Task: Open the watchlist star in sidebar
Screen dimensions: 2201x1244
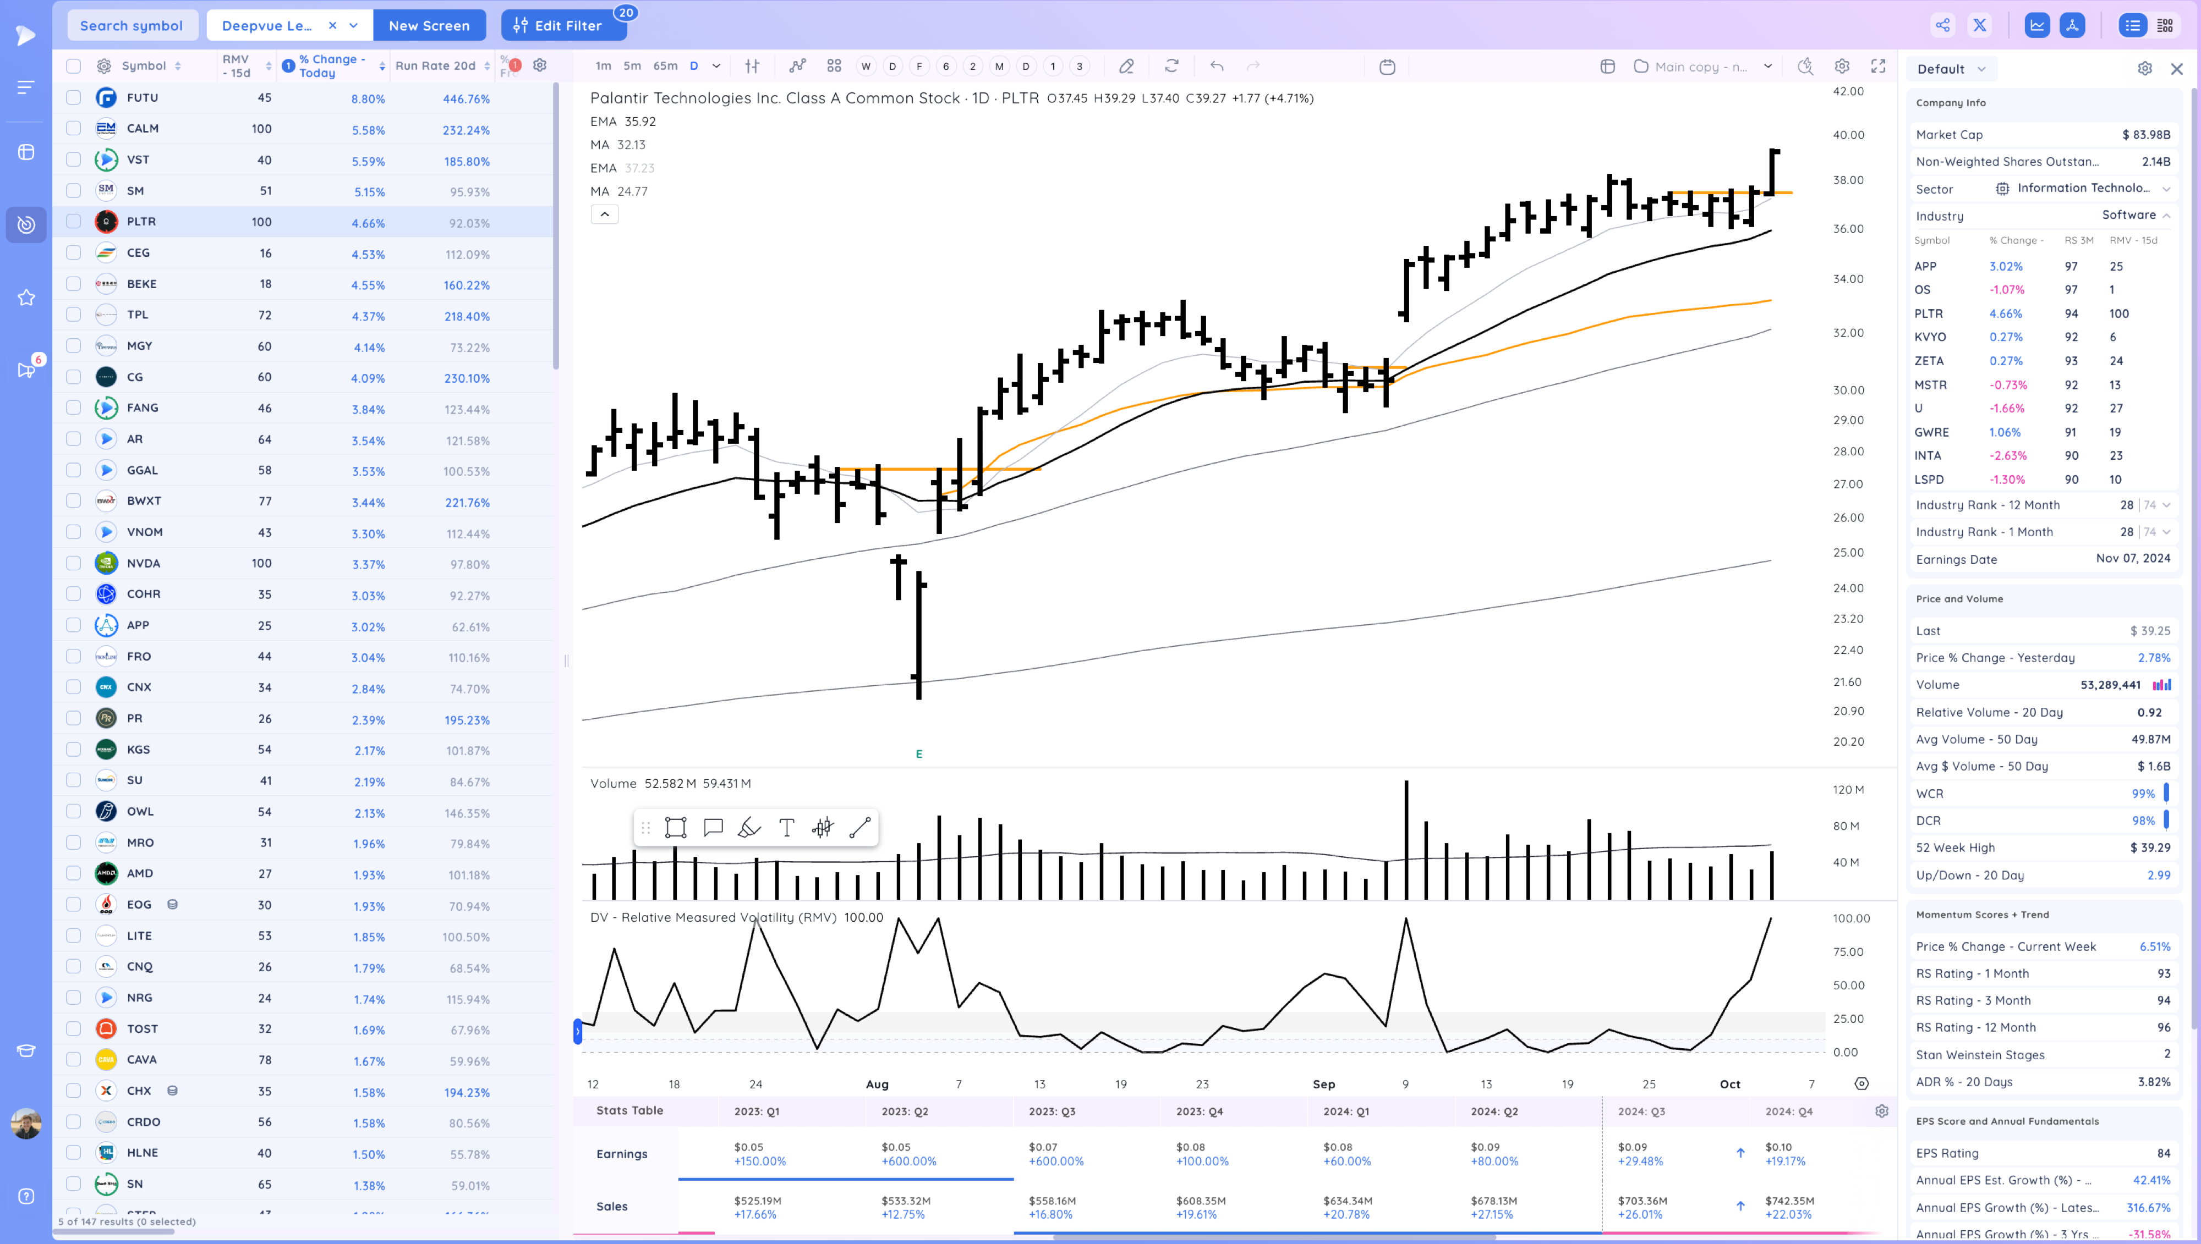Action: 26,298
